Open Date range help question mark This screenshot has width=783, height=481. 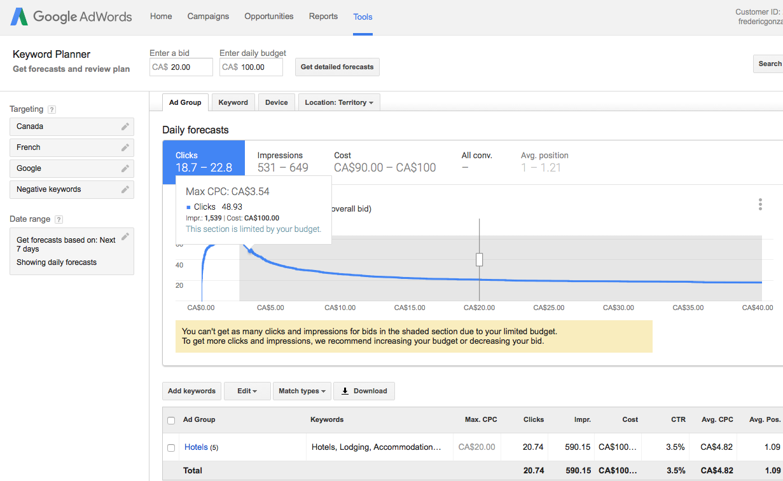coord(59,219)
